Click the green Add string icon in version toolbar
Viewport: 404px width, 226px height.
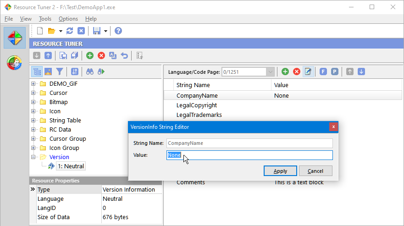coord(285,72)
